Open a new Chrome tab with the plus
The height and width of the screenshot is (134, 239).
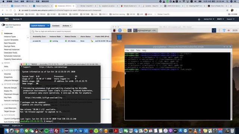click(231, 6)
